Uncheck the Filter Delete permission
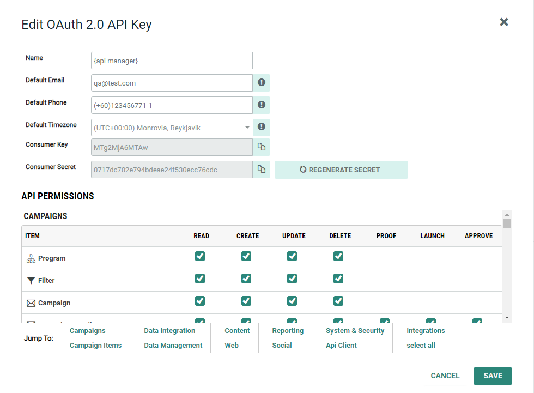This screenshot has height=393, width=534. click(x=338, y=279)
